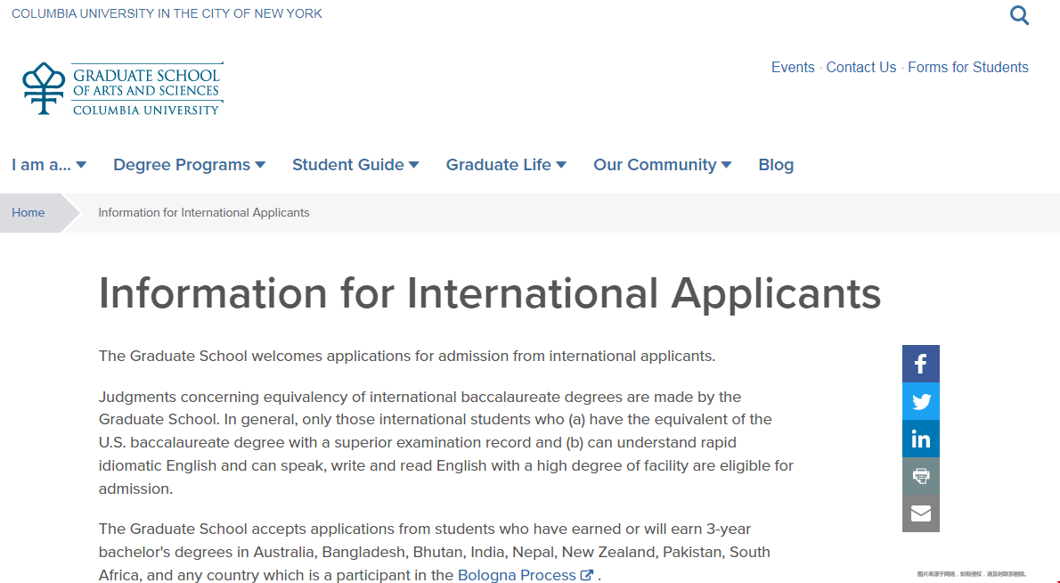
Task: Click the page heading 'Information for International Applicants'
Action: tap(490, 293)
